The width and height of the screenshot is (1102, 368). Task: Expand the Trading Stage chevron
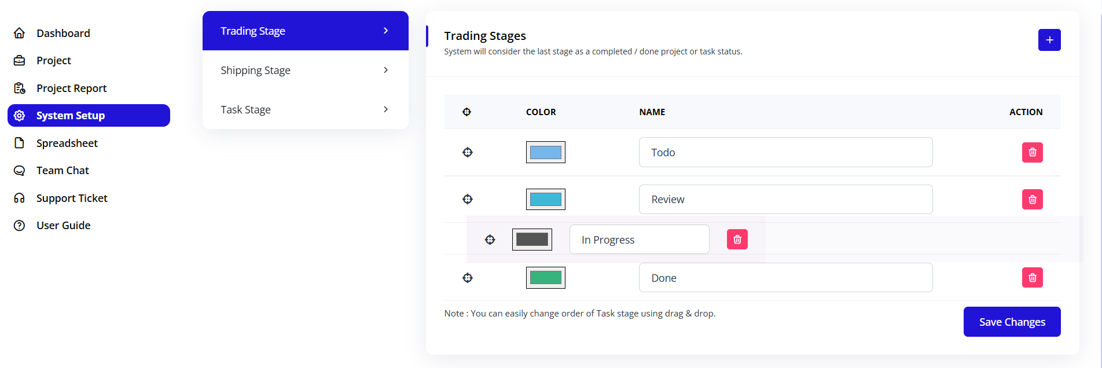[x=386, y=31]
